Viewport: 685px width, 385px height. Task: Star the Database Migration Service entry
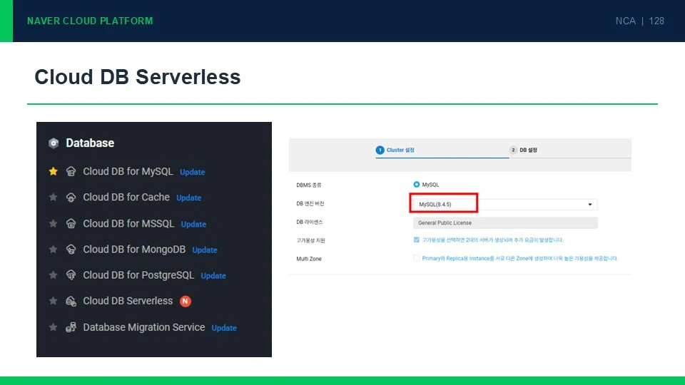(54, 327)
